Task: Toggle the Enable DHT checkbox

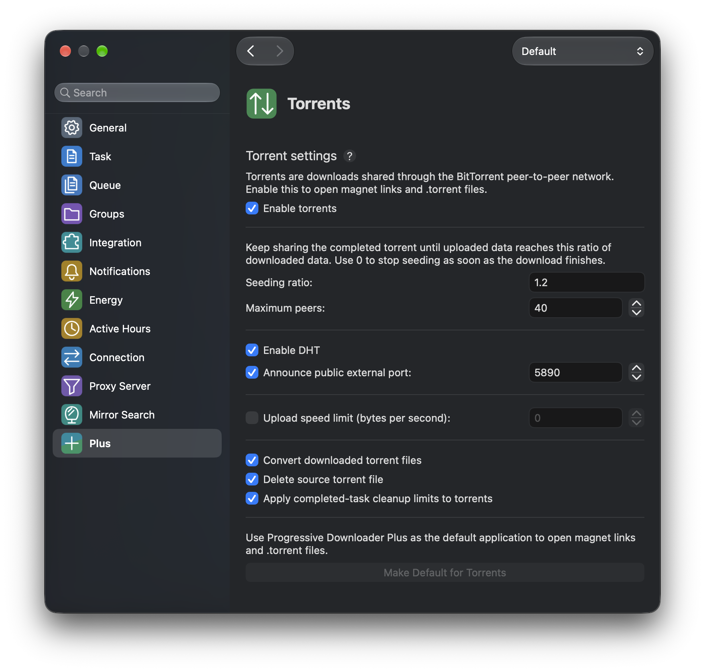Action: point(252,350)
